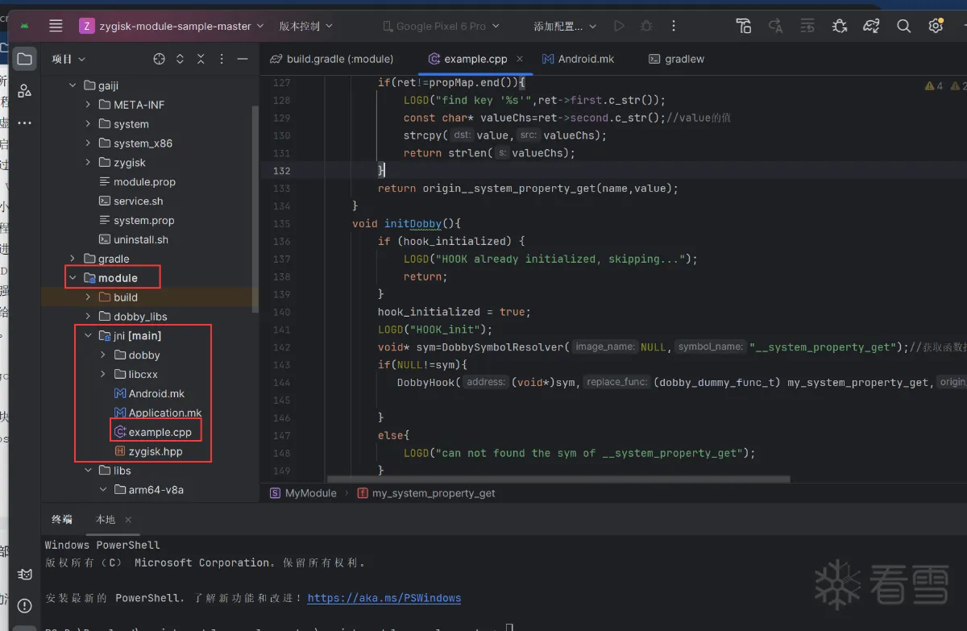Click the Run play button

tap(619, 26)
